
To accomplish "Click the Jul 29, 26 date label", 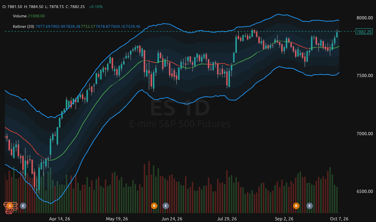I will [x=227, y=219].
